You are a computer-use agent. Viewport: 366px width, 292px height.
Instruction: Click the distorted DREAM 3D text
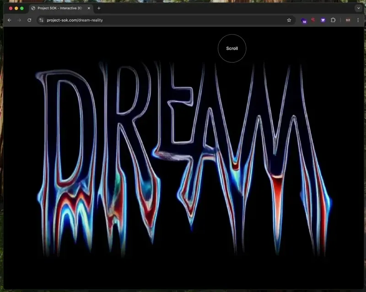(x=183, y=158)
